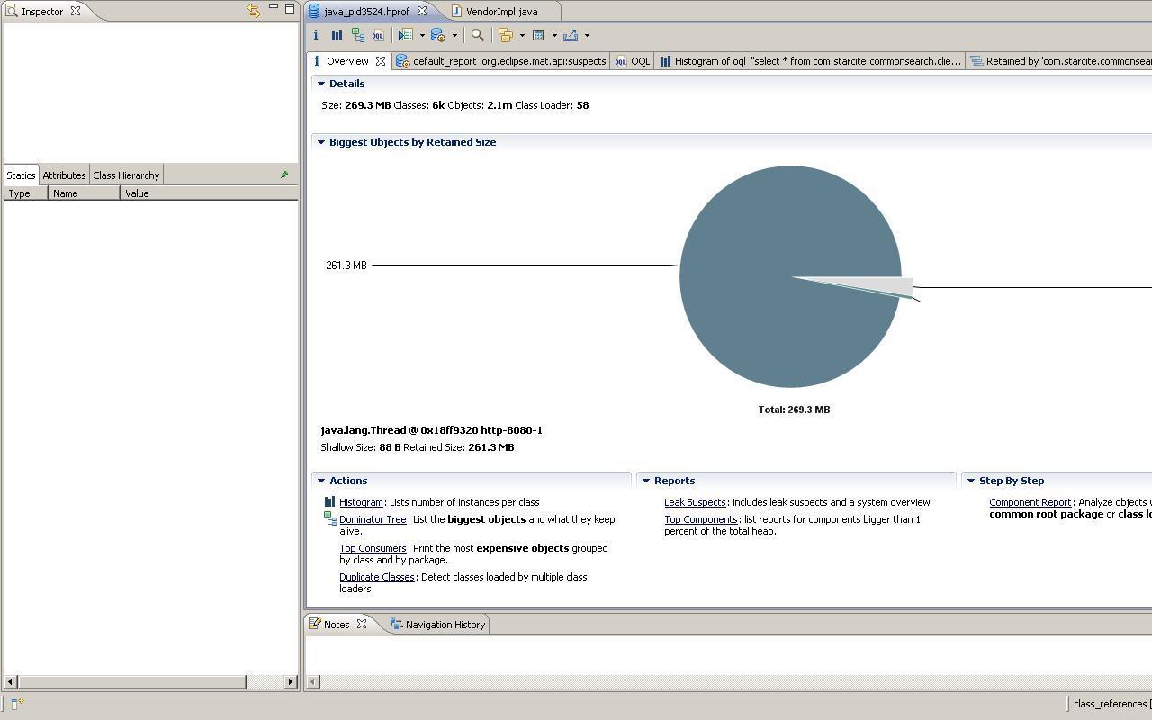The width and height of the screenshot is (1152, 720).
Task: Open the calculator precision toolbar icon
Action: coord(540,35)
